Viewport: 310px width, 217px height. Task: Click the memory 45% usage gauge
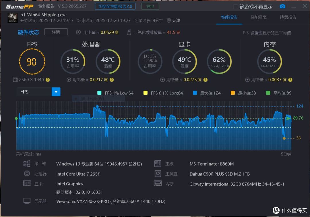tap(270, 62)
